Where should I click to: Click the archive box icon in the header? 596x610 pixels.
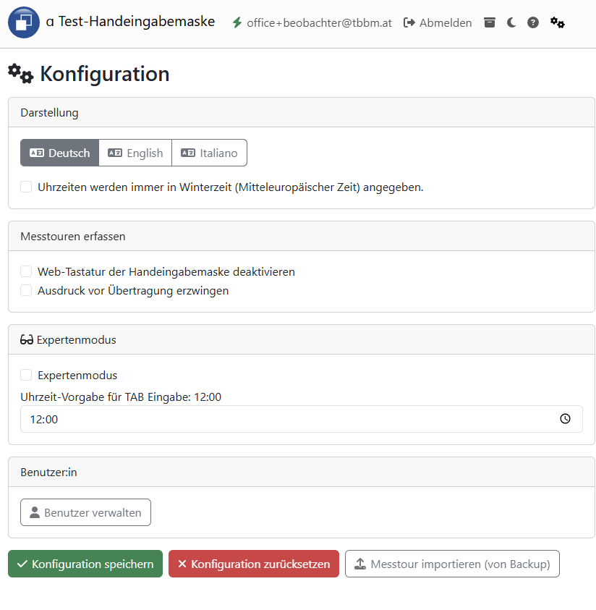490,22
